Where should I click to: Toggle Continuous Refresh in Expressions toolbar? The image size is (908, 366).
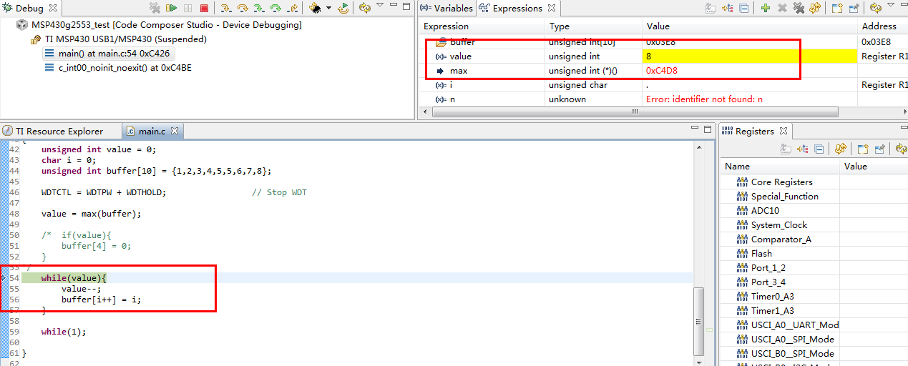click(x=815, y=8)
